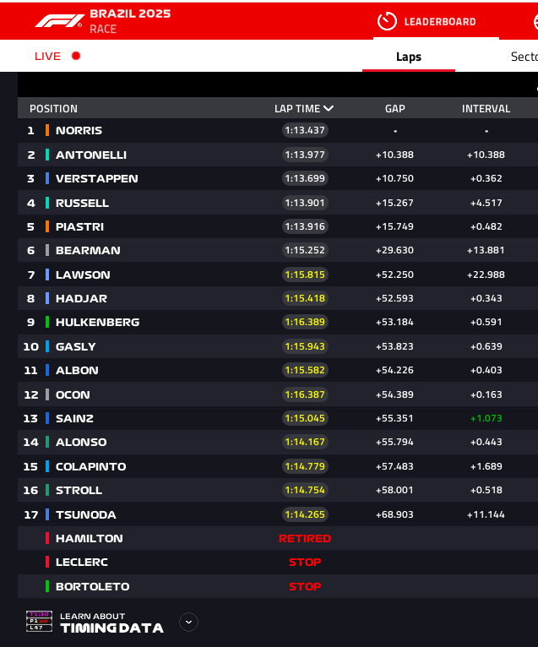The width and height of the screenshot is (538, 647).
Task: Click the F1 logo icon
Action: tap(59, 20)
